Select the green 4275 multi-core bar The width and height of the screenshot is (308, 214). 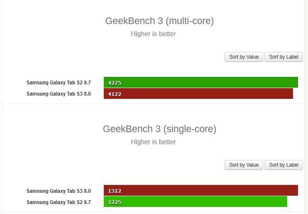tap(201, 82)
